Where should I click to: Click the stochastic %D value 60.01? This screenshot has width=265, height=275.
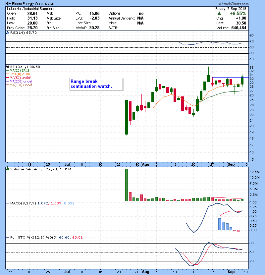pos(77,238)
